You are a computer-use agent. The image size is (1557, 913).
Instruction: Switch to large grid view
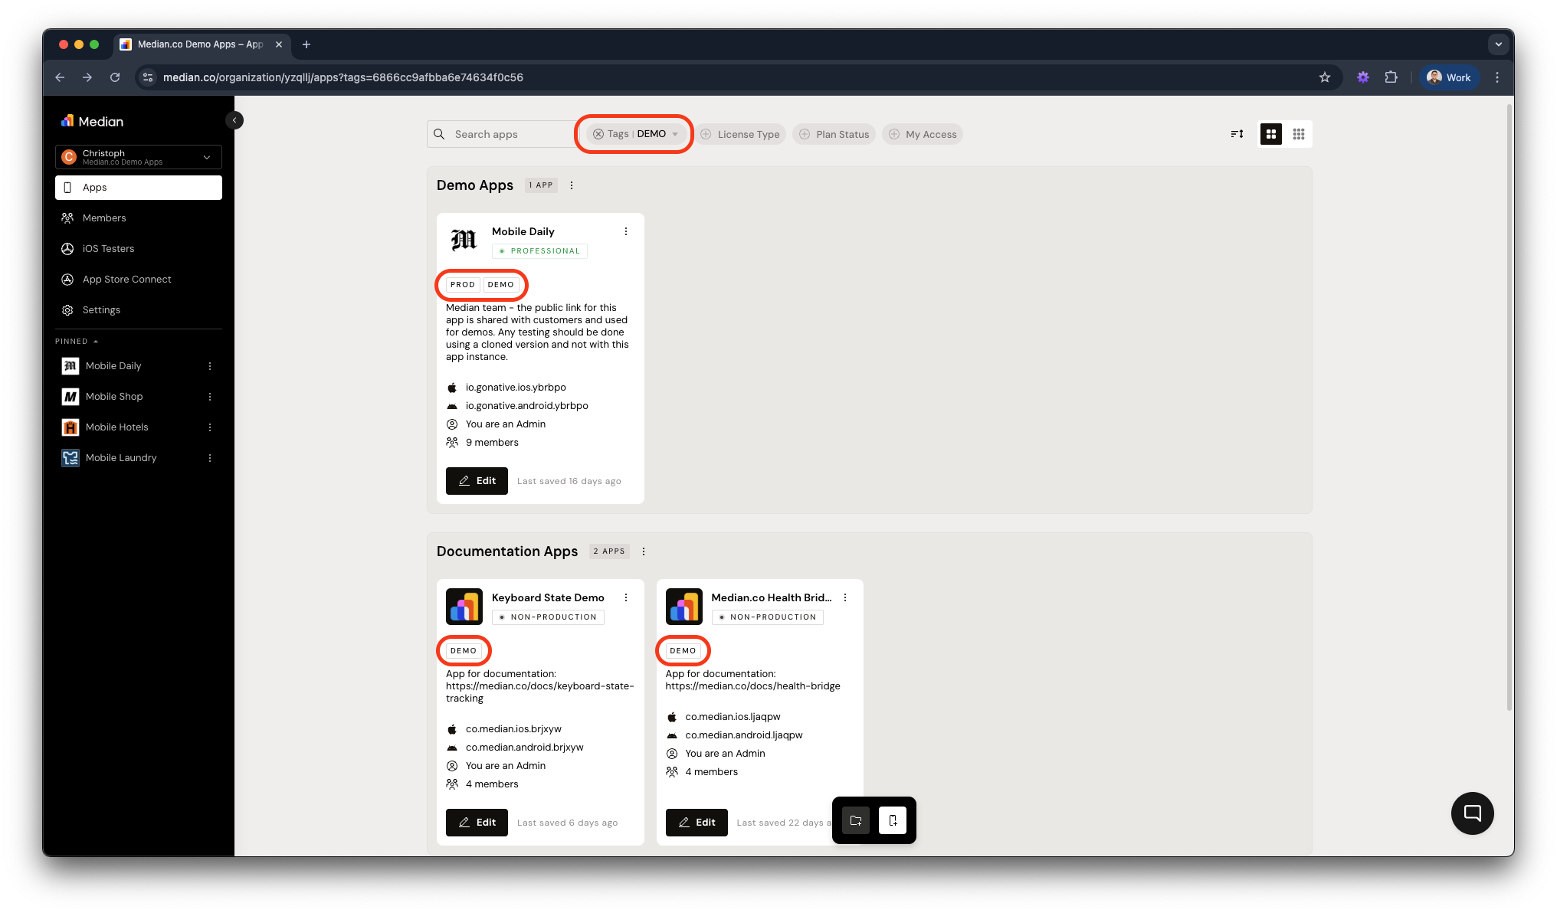pyautogui.click(x=1271, y=134)
